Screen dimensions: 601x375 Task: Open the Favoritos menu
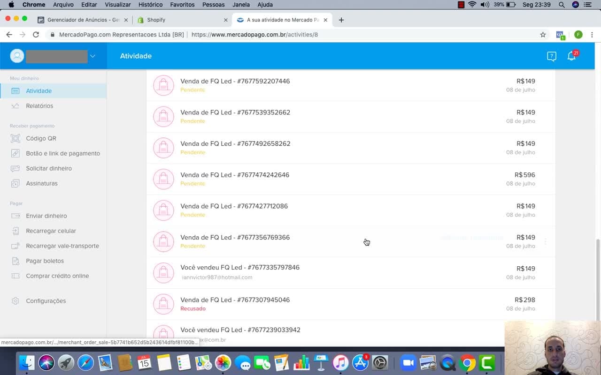pyautogui.click(x=182, y=5)
